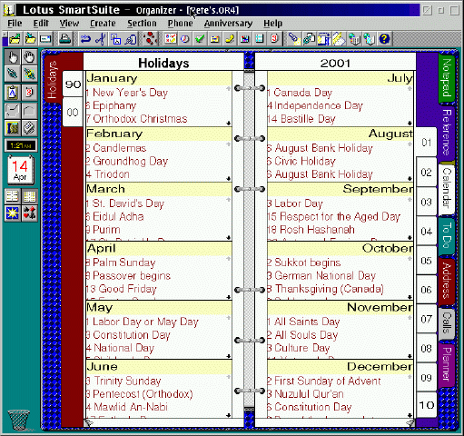Switch to the Address section tab

[447, 281]
